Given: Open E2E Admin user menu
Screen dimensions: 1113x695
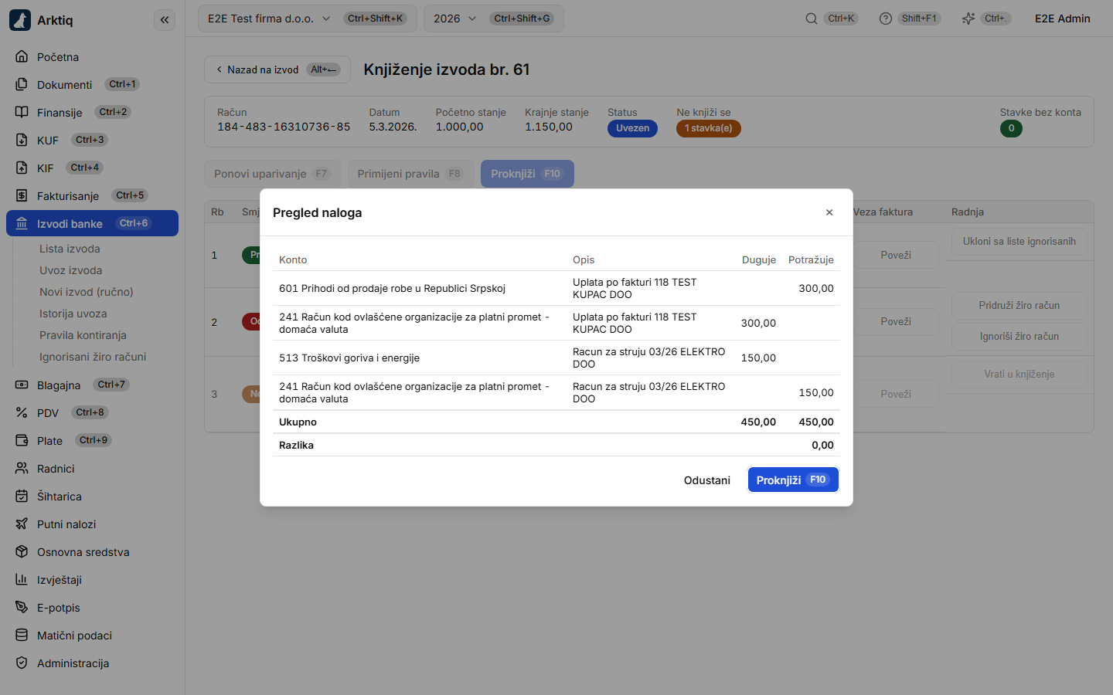Looking at the screenshot, I should pyautogui.click(x=1063, y=19).
